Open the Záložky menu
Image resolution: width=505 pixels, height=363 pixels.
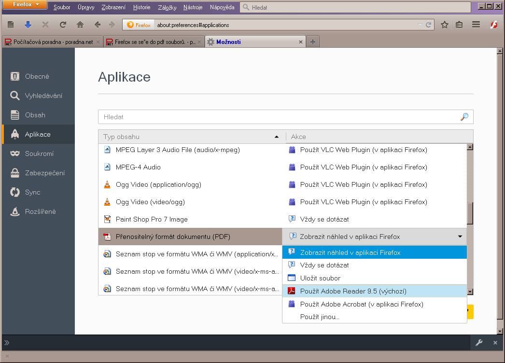coord(167,7)
